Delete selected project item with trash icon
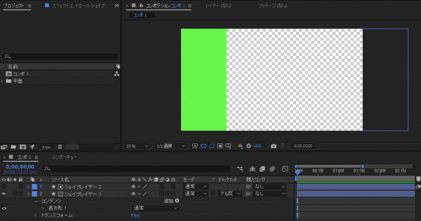This screenshot has height=221, width=421. point(60,147)
